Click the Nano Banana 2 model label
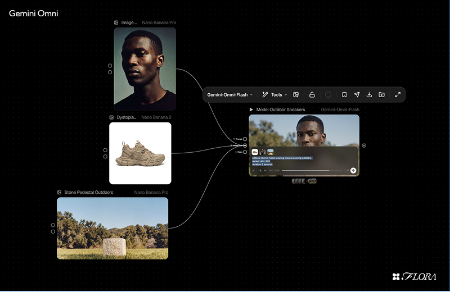This screenshot has width=450, height=292. (x=156, y=117)
